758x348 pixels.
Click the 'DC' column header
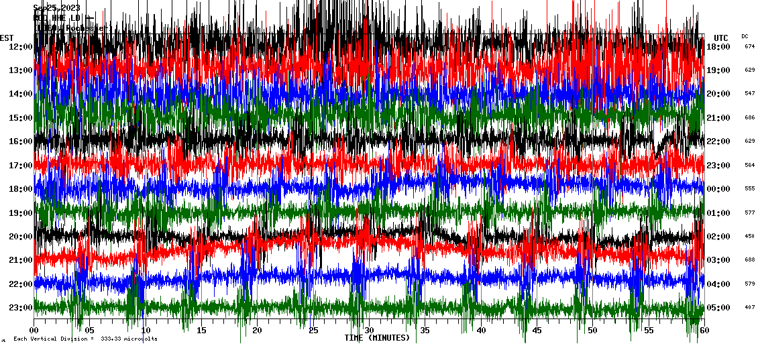pyautogui.click(x=745, y=36)
